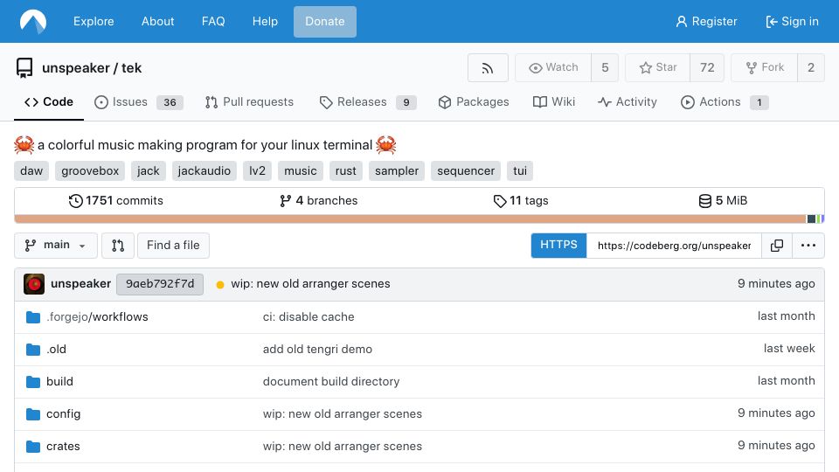The height and width of the screenshot is (472, 839).
Task: Open the unspeaker owner link
Action: pyautogui.click(x=76, y=68)
